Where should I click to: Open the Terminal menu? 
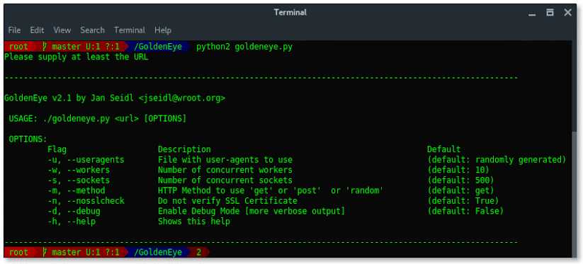click(130, 30)
